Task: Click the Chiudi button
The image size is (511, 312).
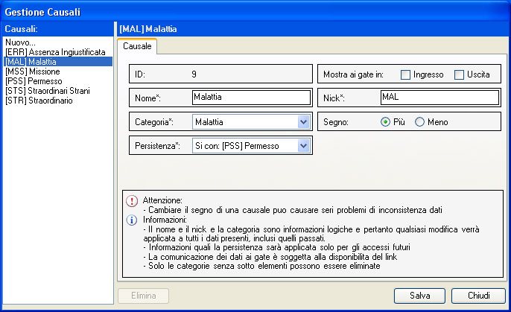Action: (477, 296)
